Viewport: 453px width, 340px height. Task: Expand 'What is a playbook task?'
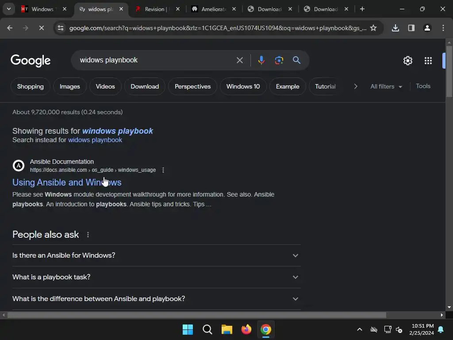pyautogui.click(x=156, y=277)
